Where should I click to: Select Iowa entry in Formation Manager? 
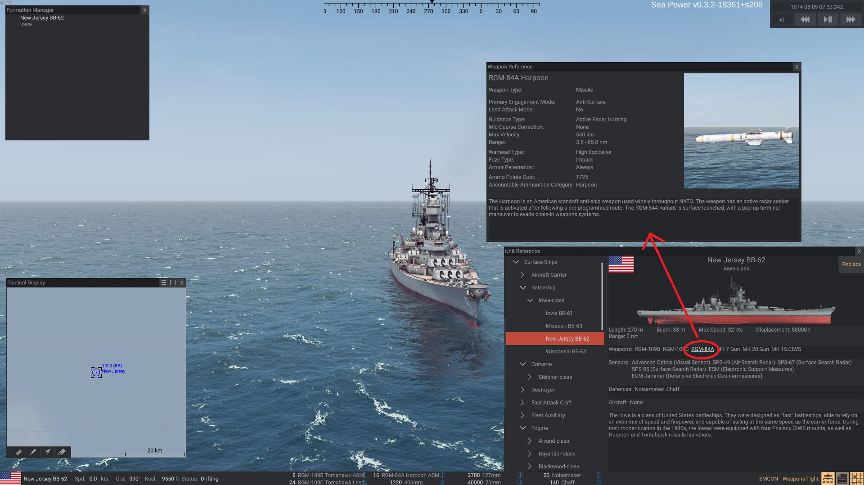tap(26, 24)
